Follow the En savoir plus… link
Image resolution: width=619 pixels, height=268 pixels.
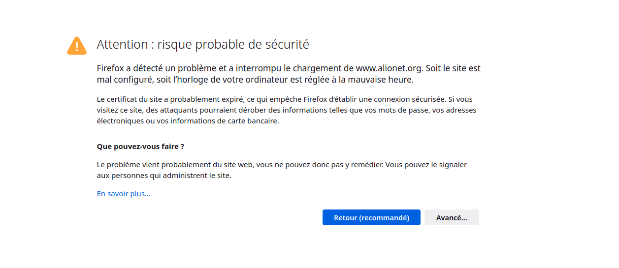(124, 194)
